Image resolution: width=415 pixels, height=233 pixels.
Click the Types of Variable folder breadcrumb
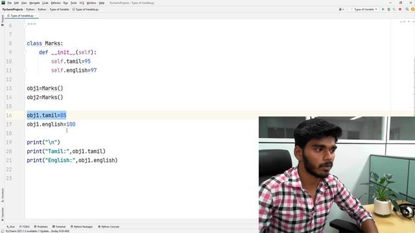pos(59,9)
